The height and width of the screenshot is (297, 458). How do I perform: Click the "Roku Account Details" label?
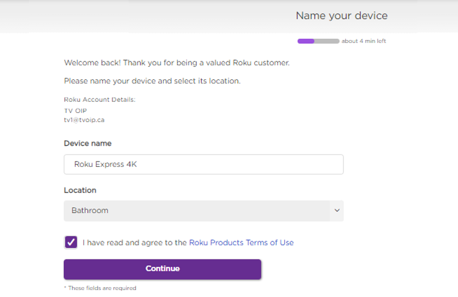(100, 100)
